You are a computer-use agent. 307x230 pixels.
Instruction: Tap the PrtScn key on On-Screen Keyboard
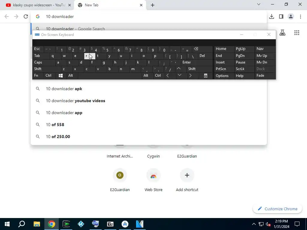[x=224, y=69]
